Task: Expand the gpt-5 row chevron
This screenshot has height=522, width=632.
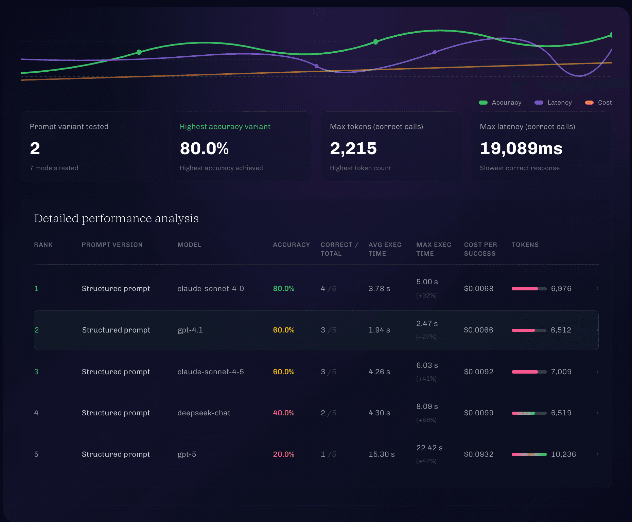Action: point(597,454)
